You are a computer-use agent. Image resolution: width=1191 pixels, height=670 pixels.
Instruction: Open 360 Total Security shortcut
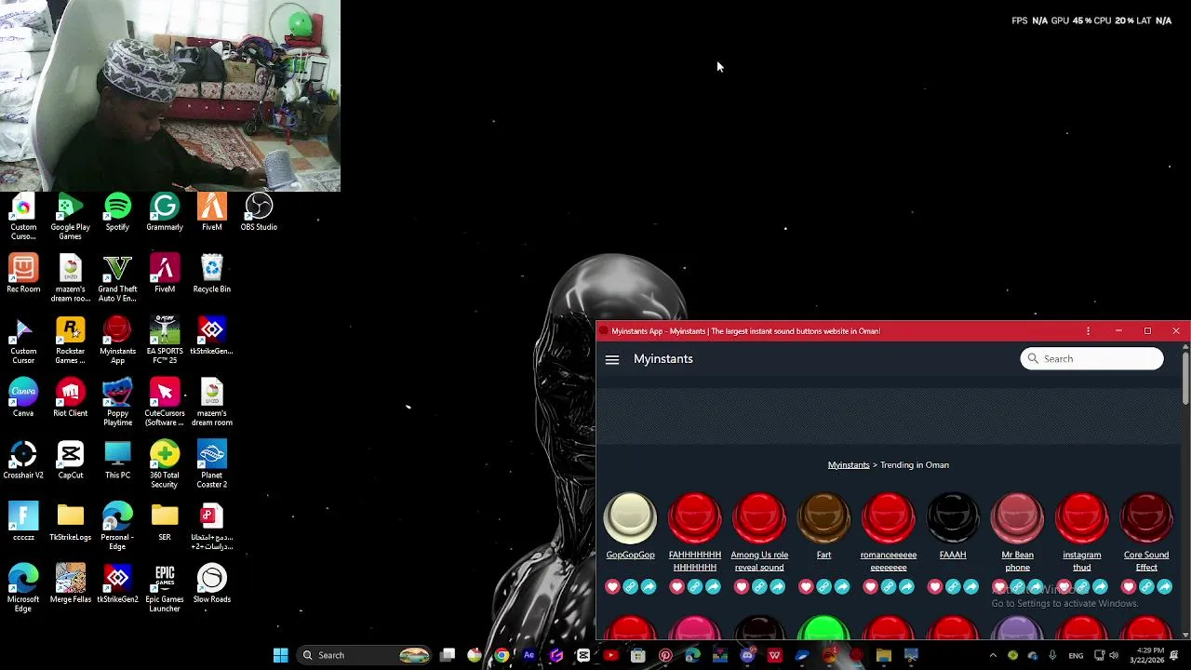(165, 465)
